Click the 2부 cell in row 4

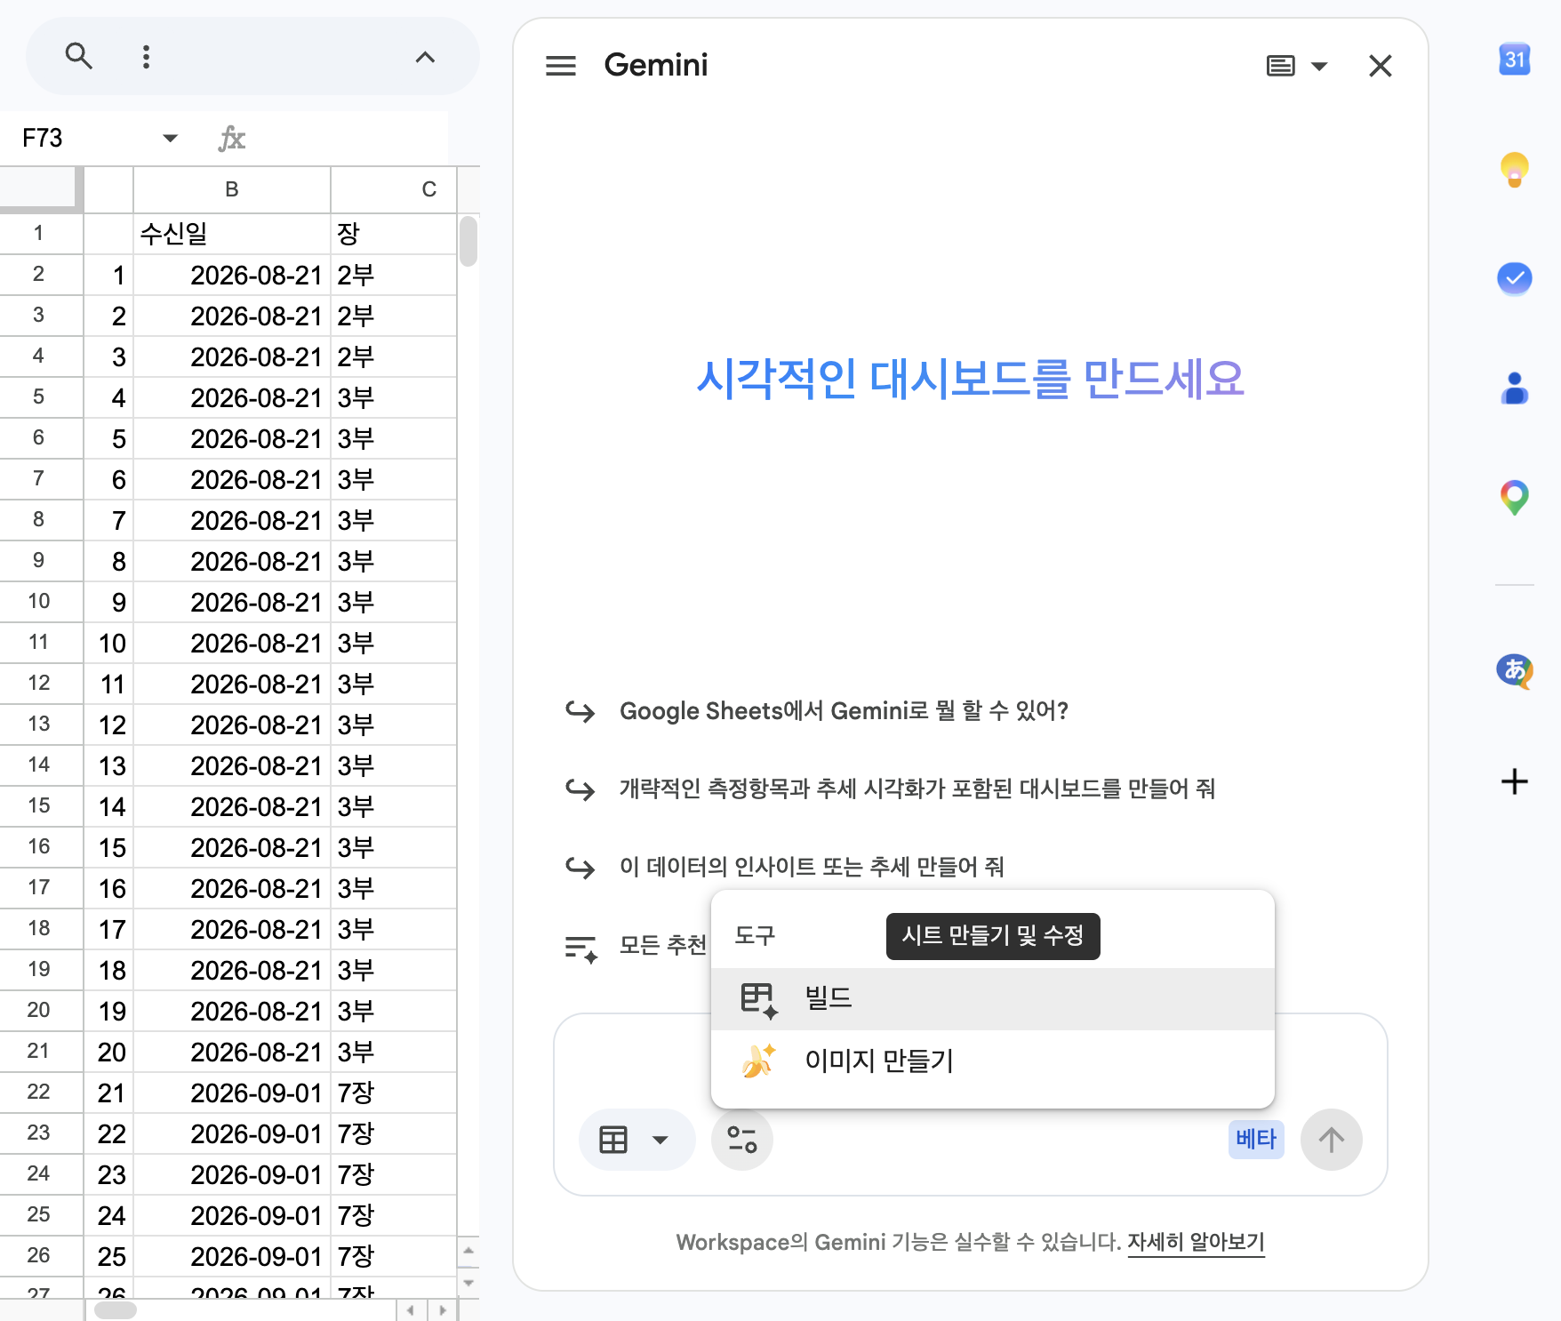coord(394,356)
